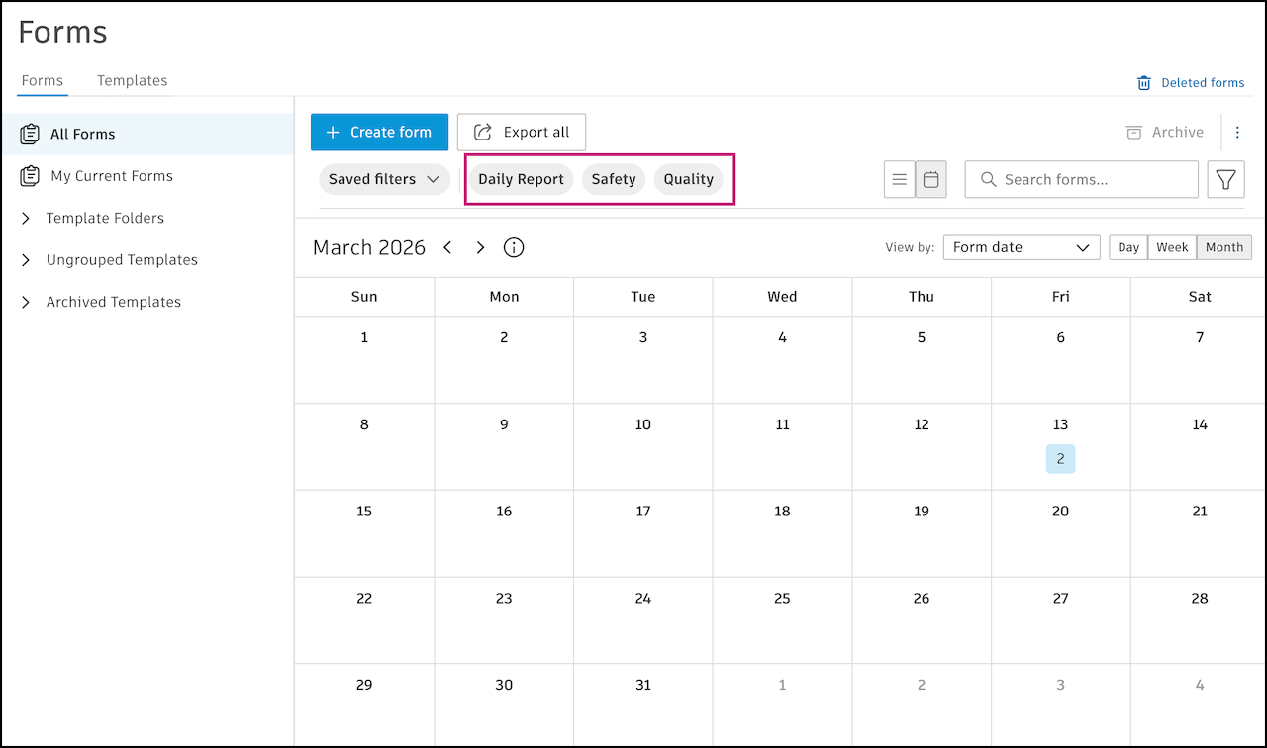Switch to calendar view icon
The width and height of the screenshot is (1267, 748).
[x=930, y=180]
